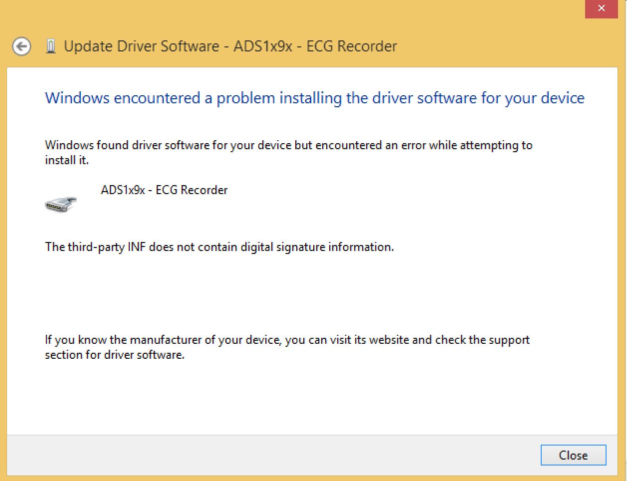Viewport: 627px width, 481px height.
Task: Click the empty yellow title bar area
Action: click(349, 15)
